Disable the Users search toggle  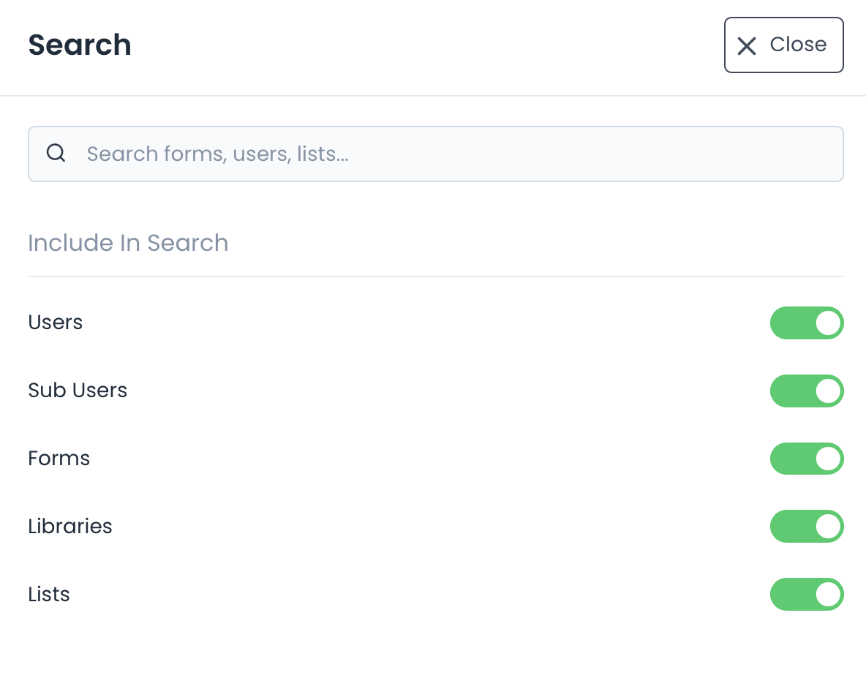806,323
